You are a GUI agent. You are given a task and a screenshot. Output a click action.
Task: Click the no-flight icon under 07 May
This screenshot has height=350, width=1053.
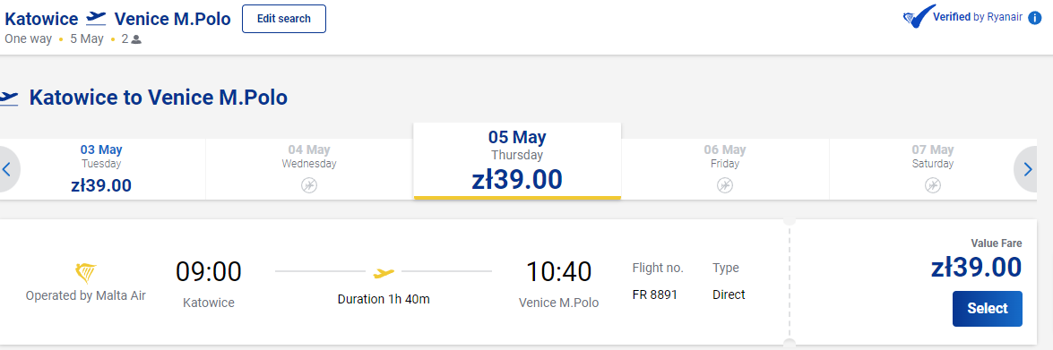(x=933, y=185)
